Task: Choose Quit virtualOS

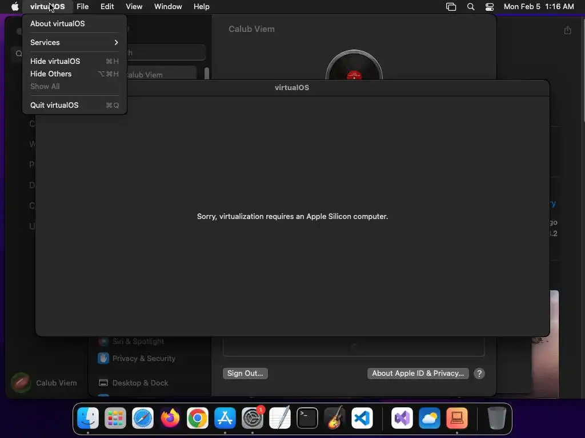Action: pos(75,105)
